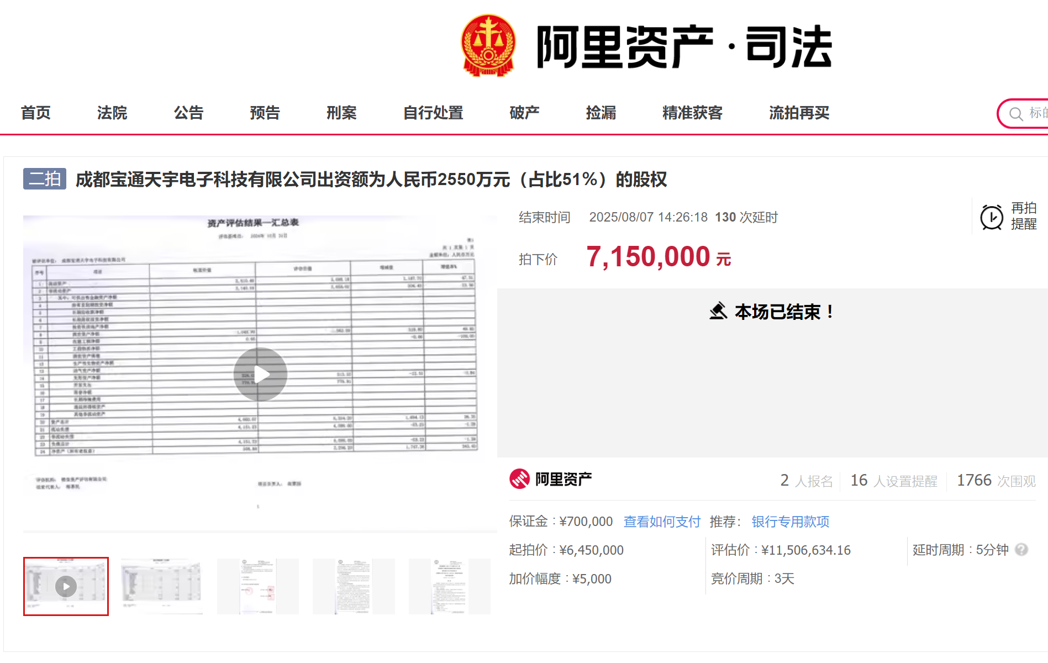
Task: Click the 起拍价 ¥6,450,000 text
Action: coord(566,550)
